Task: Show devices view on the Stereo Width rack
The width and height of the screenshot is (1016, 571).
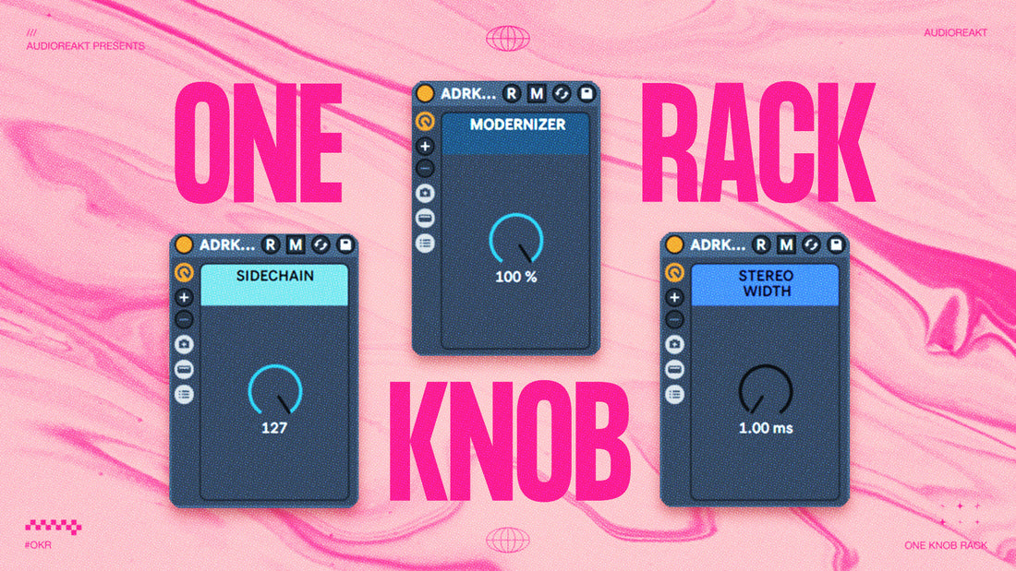Action: [x=674, y=369]
